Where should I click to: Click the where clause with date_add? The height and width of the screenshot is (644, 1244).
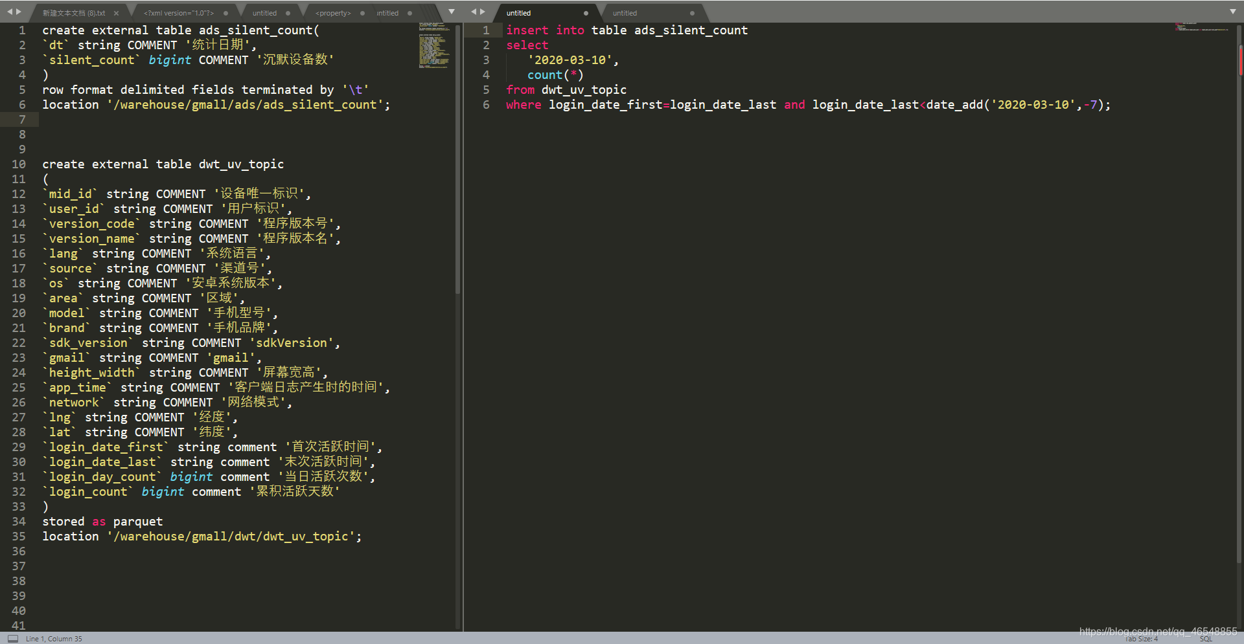pos(809,105)
